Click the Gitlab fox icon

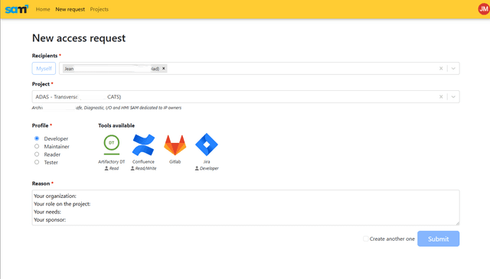(175, 144)
